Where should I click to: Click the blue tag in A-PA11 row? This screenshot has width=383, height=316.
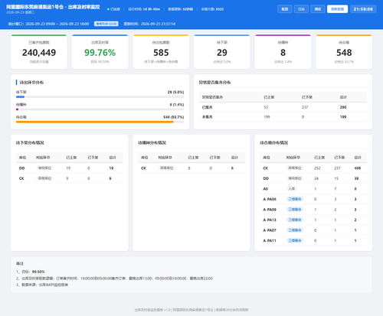pyautogui.click(x=295, y=240)
